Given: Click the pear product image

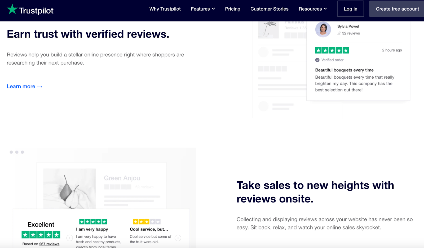Looking at the screenshot, I should coord(69,189).
